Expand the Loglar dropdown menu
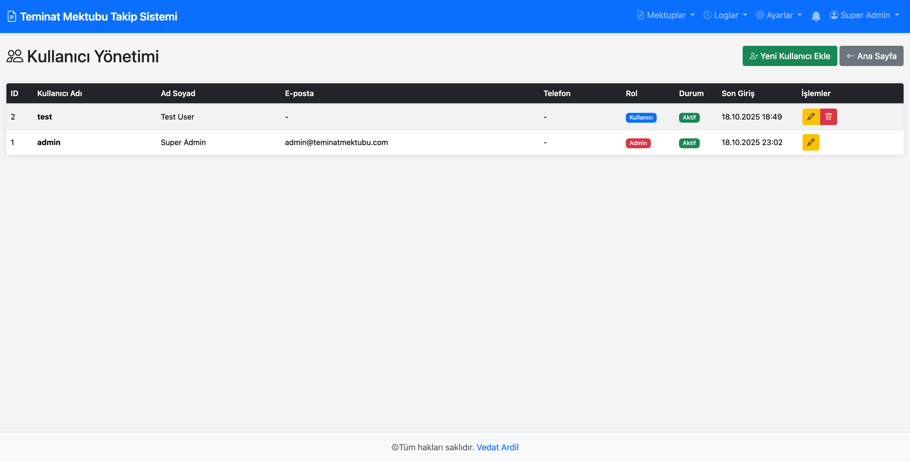This screenshot has height=462, width=910. (x=726, y=15)
